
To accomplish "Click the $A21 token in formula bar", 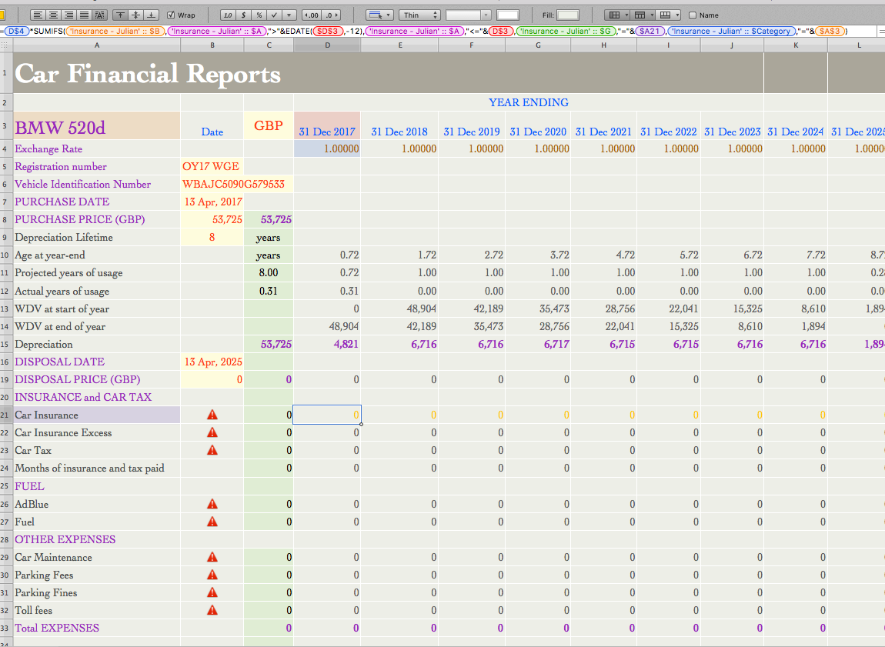I will pyautogui.click(x=650, y=31).
